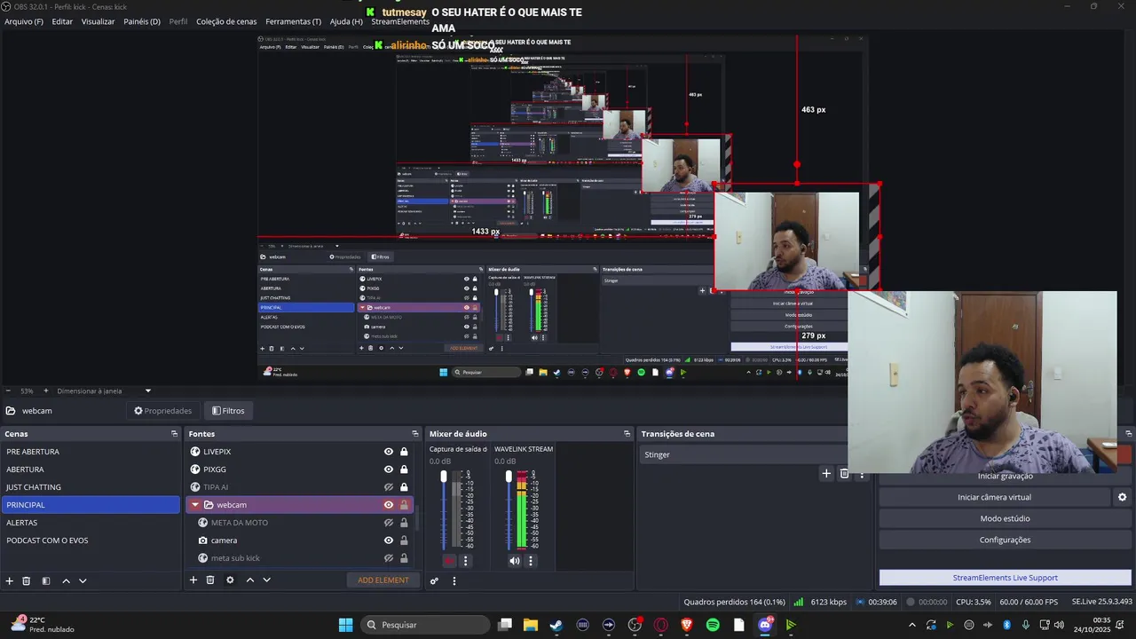Screen dimensions: 1136x639
Task: Open advanced audio properties gears icon
Action: coord(434,581)
